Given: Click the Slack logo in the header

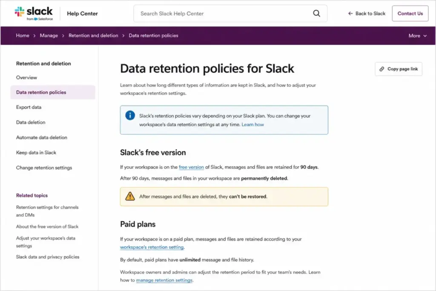Looking at the screenshot, I should click(34, 13).
